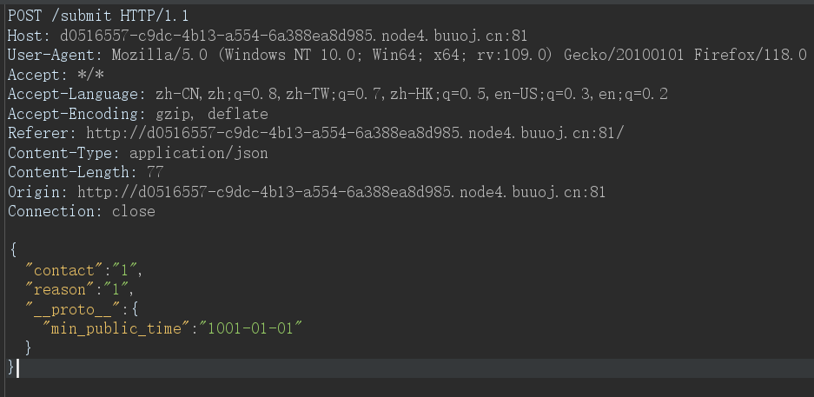Screen dimensions: 814x397
Task: Select the Host header value
Action: coord(294,36)
